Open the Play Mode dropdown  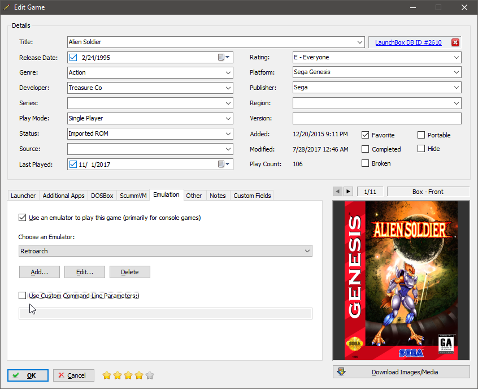[x=228, y=118]
